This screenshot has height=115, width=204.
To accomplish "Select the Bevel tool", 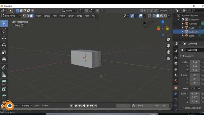I will pyautogui.click(x=4, y=96).
